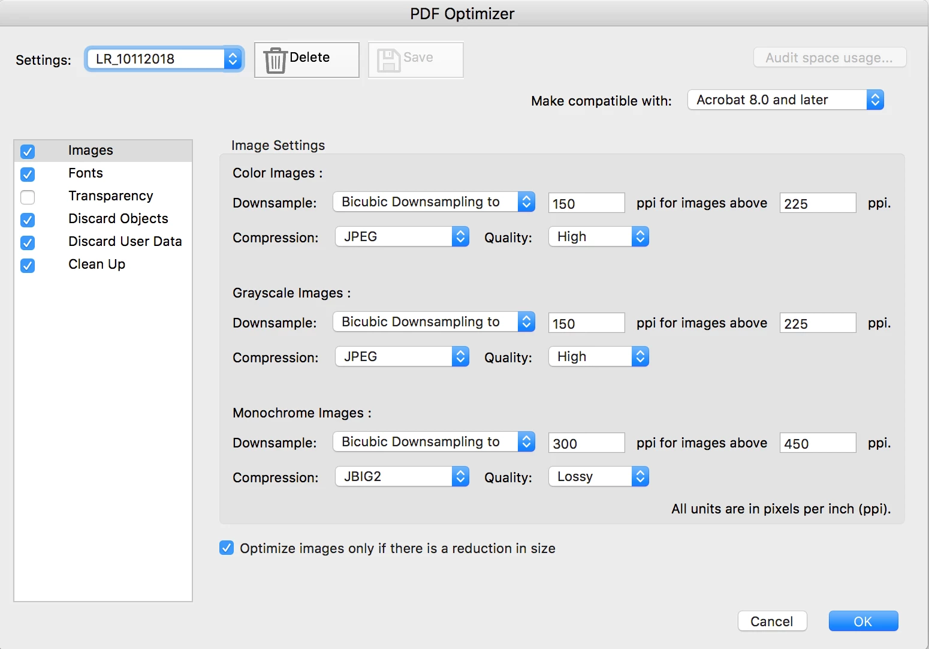
Task: Open Color Images Compression dropdown
Action: (402, 236)
